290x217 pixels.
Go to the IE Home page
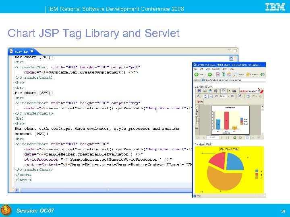(229, 74)
